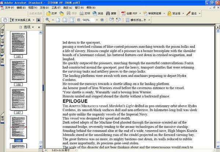Click the 140% zoom percentage field
Image resolution: width=220 pixels, height=152 pixels.
(88, 20)
